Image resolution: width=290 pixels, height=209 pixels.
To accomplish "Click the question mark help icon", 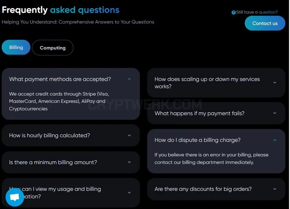I will click(x=233, y=12).
